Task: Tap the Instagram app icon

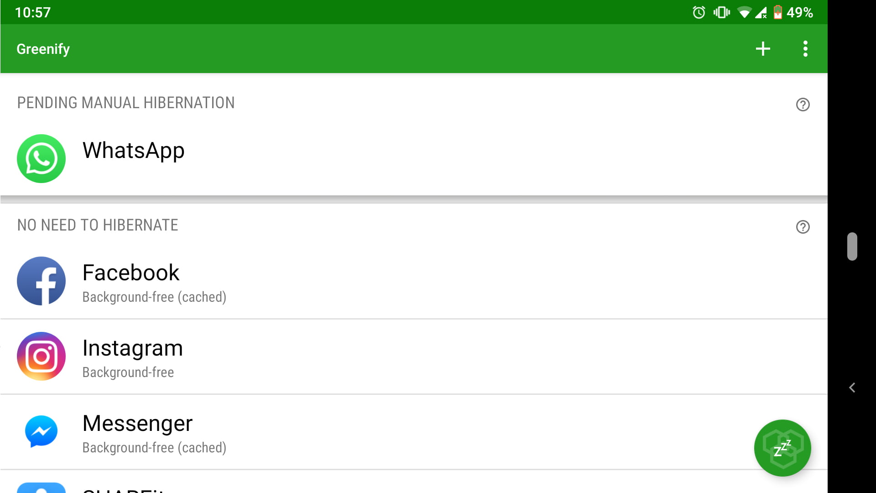Action: click(41, 356)
